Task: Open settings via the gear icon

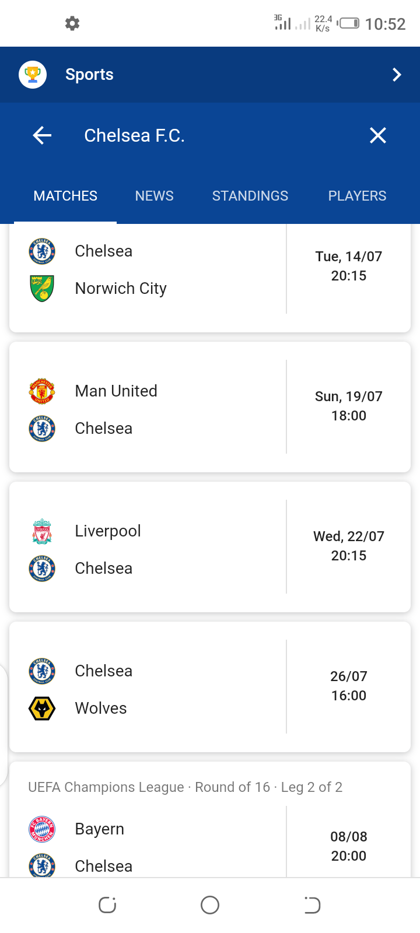Action: click(72, 24)
